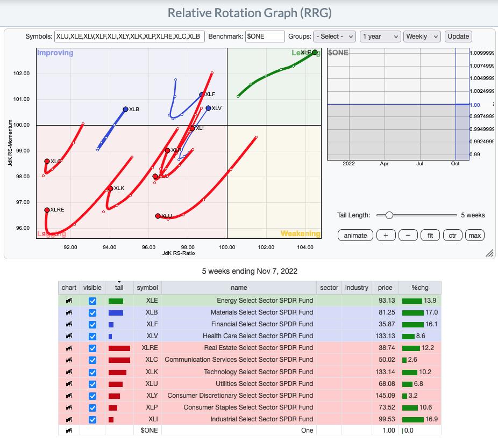
Task: Toggle visibility checkbox for XLI
Action: pos(93,420)
